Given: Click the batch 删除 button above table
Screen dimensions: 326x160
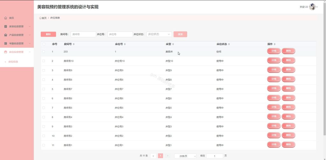Looking at the screenshot, I should [48, 34].
